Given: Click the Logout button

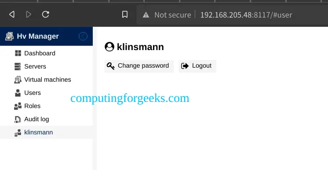Looking at the screenshot, I should tap(197, 66).
